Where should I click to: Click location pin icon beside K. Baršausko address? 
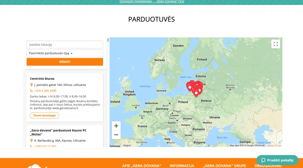[31, 141]
